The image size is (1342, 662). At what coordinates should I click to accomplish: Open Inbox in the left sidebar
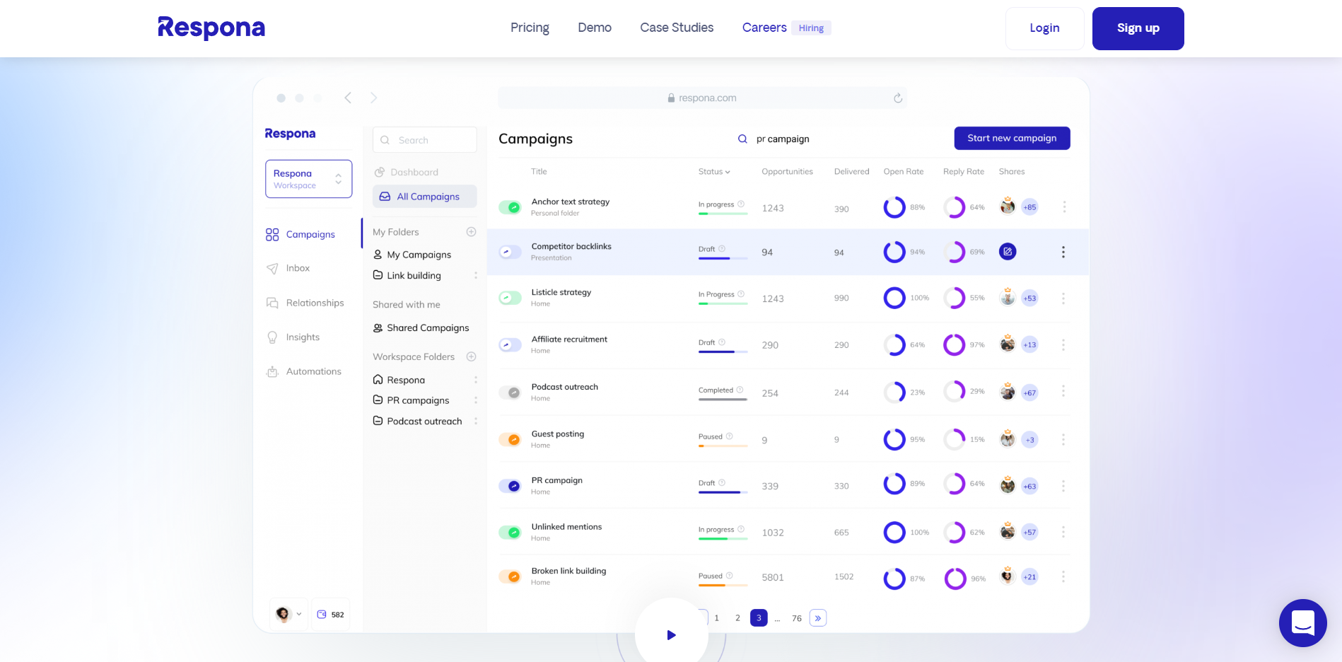point(288,269)
